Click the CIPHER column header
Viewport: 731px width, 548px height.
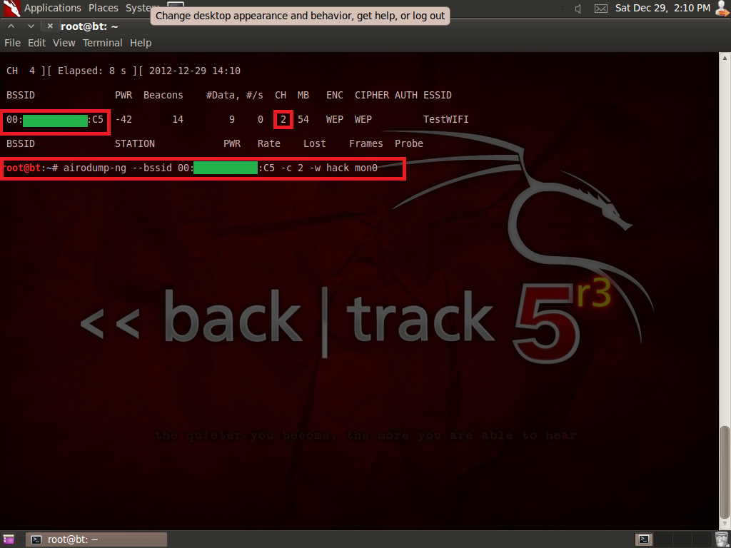tap(371, 95)
